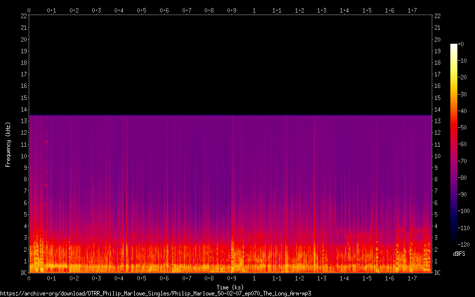Click the 1.7 tick on top time axis

click(412, 10)
